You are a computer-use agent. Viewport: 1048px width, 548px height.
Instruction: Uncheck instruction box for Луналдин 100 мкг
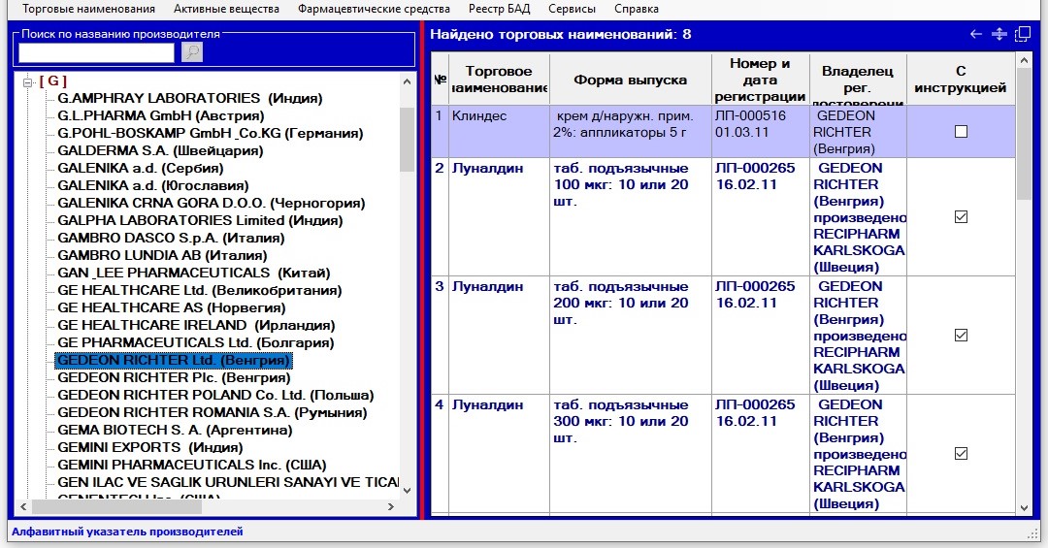pos(961,217)
